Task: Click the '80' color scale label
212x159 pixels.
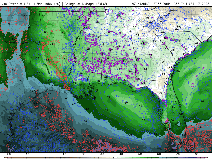Action: pyautogui.click(x=197, y=154)
